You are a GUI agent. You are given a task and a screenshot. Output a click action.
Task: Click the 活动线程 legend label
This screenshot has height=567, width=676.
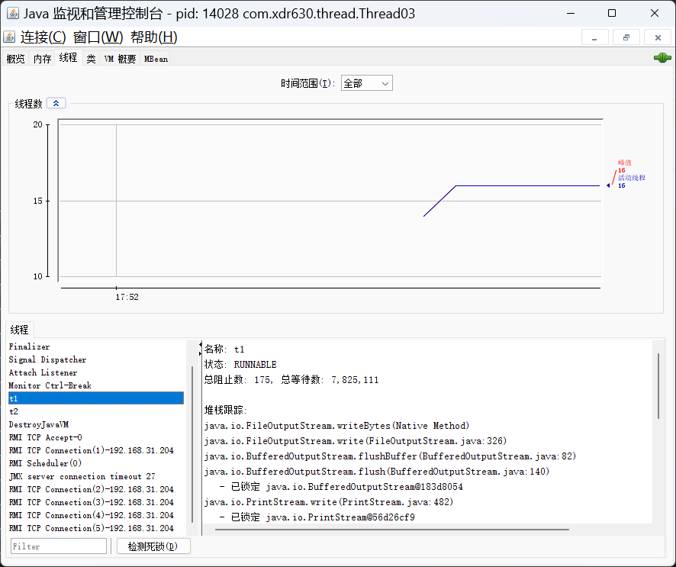coord(632,178)
